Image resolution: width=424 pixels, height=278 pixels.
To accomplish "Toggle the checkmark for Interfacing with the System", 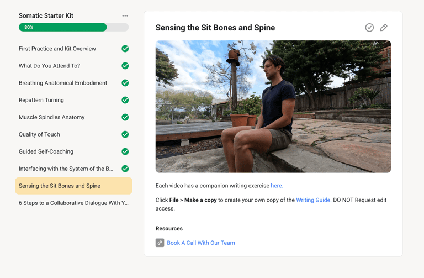I will [125, 169].
